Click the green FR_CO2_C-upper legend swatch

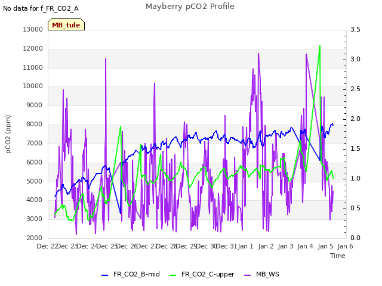[x=172, y=275]
